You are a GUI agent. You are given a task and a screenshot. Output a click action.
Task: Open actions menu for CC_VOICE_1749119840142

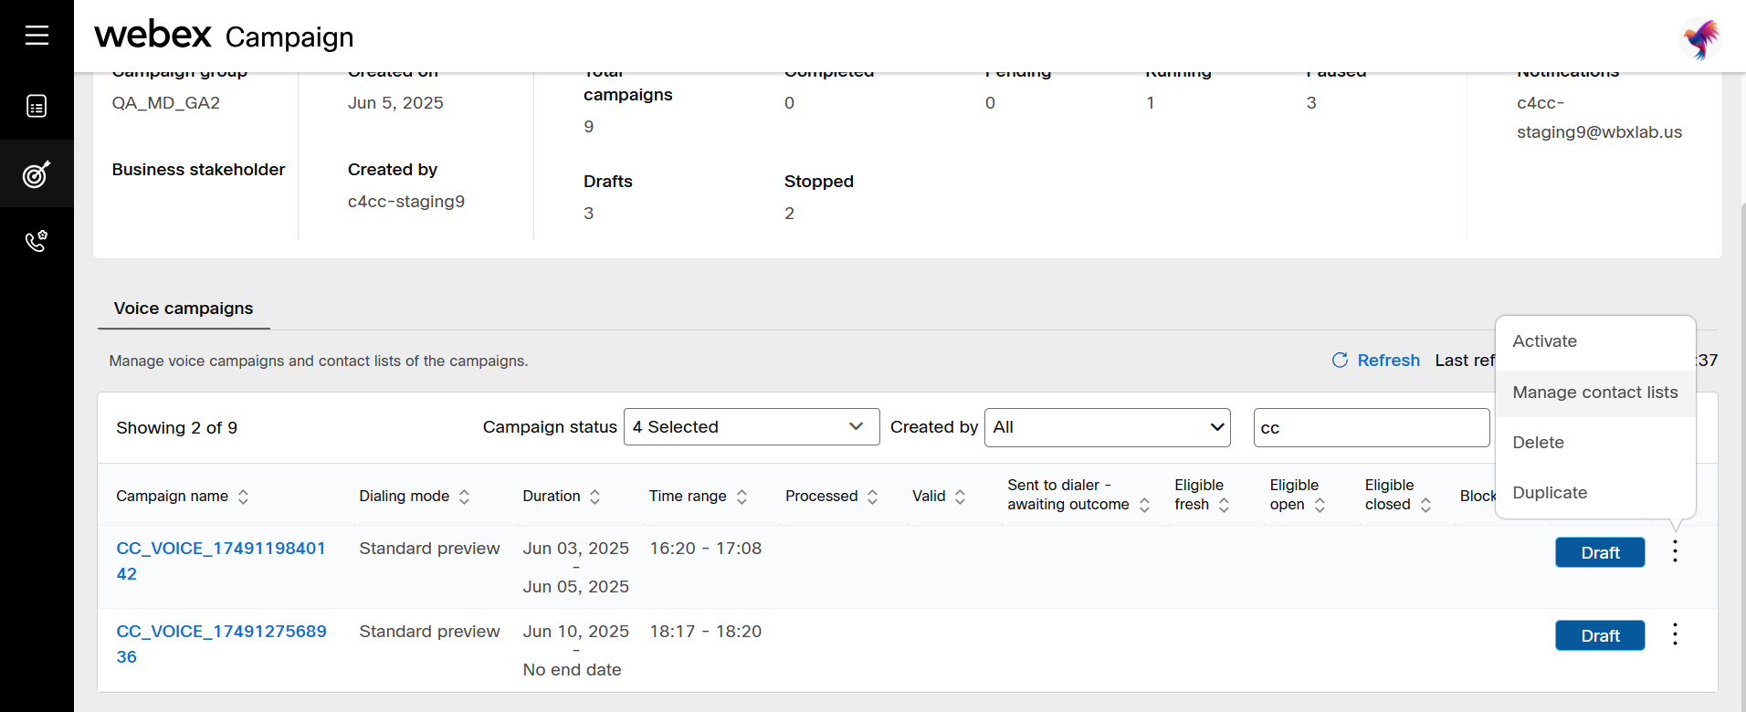coord(1675,551)
